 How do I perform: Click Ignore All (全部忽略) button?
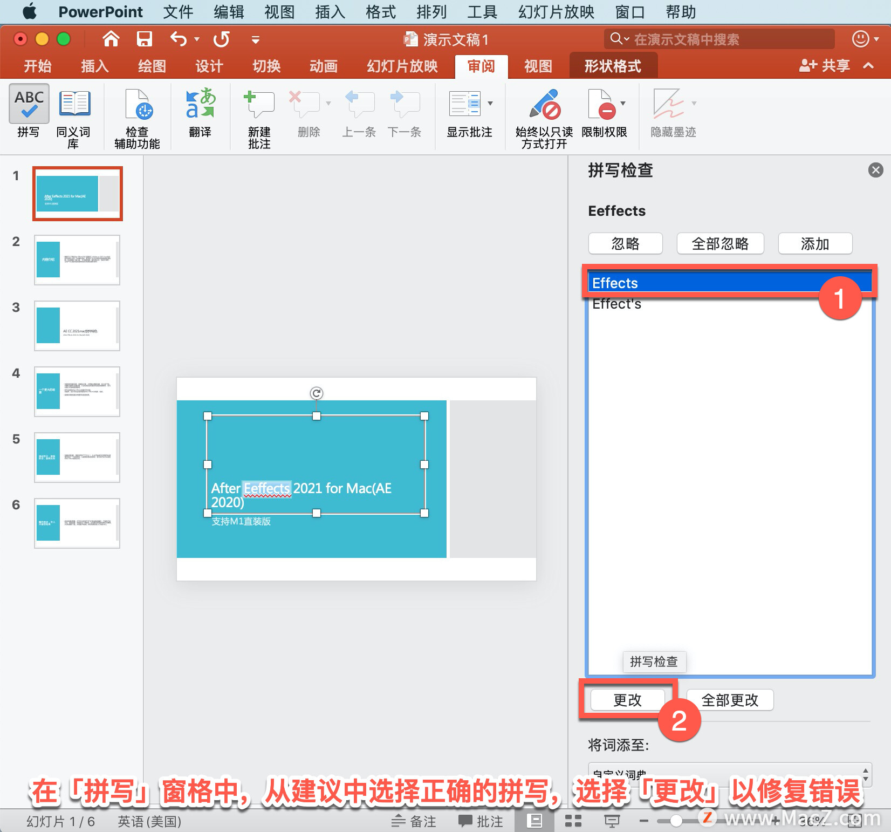tap(721, 243)
